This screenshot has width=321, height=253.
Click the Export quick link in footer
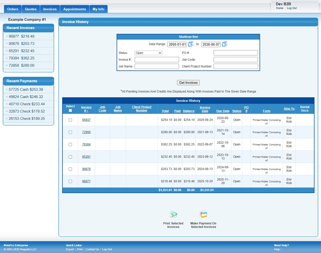pos(70,249)
